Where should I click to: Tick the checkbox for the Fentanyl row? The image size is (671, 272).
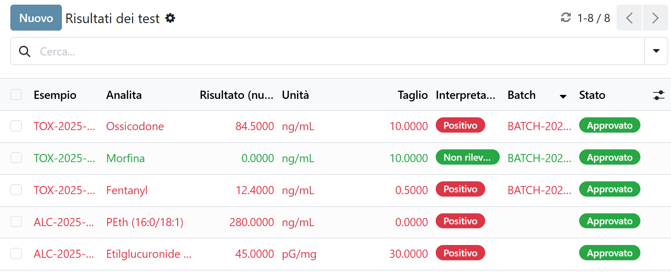(16, 190)
